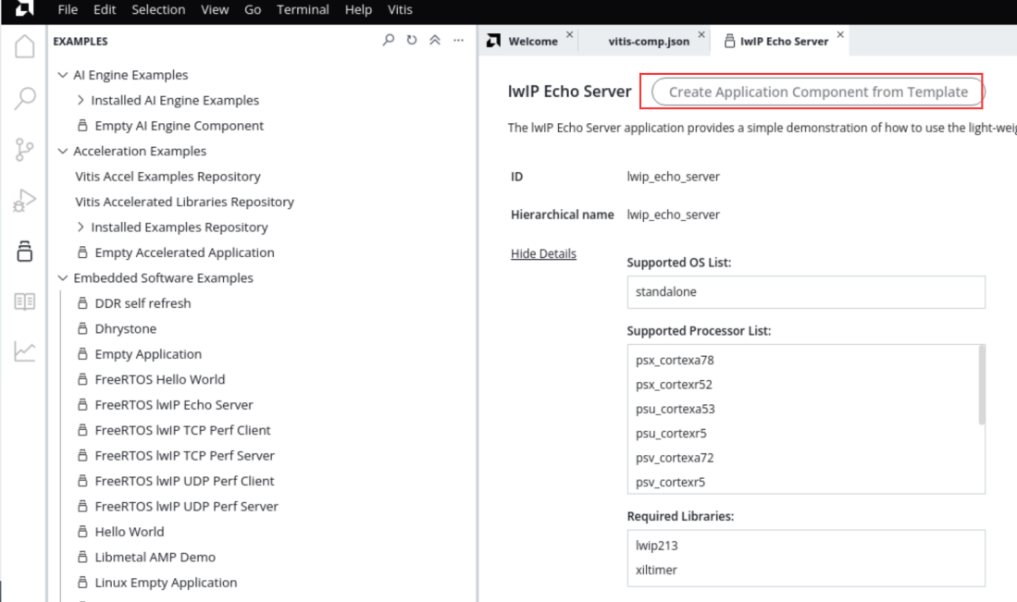
Task: Click the icon beside Libmetal AMP Demo
Action: click(x=82, y=557)
